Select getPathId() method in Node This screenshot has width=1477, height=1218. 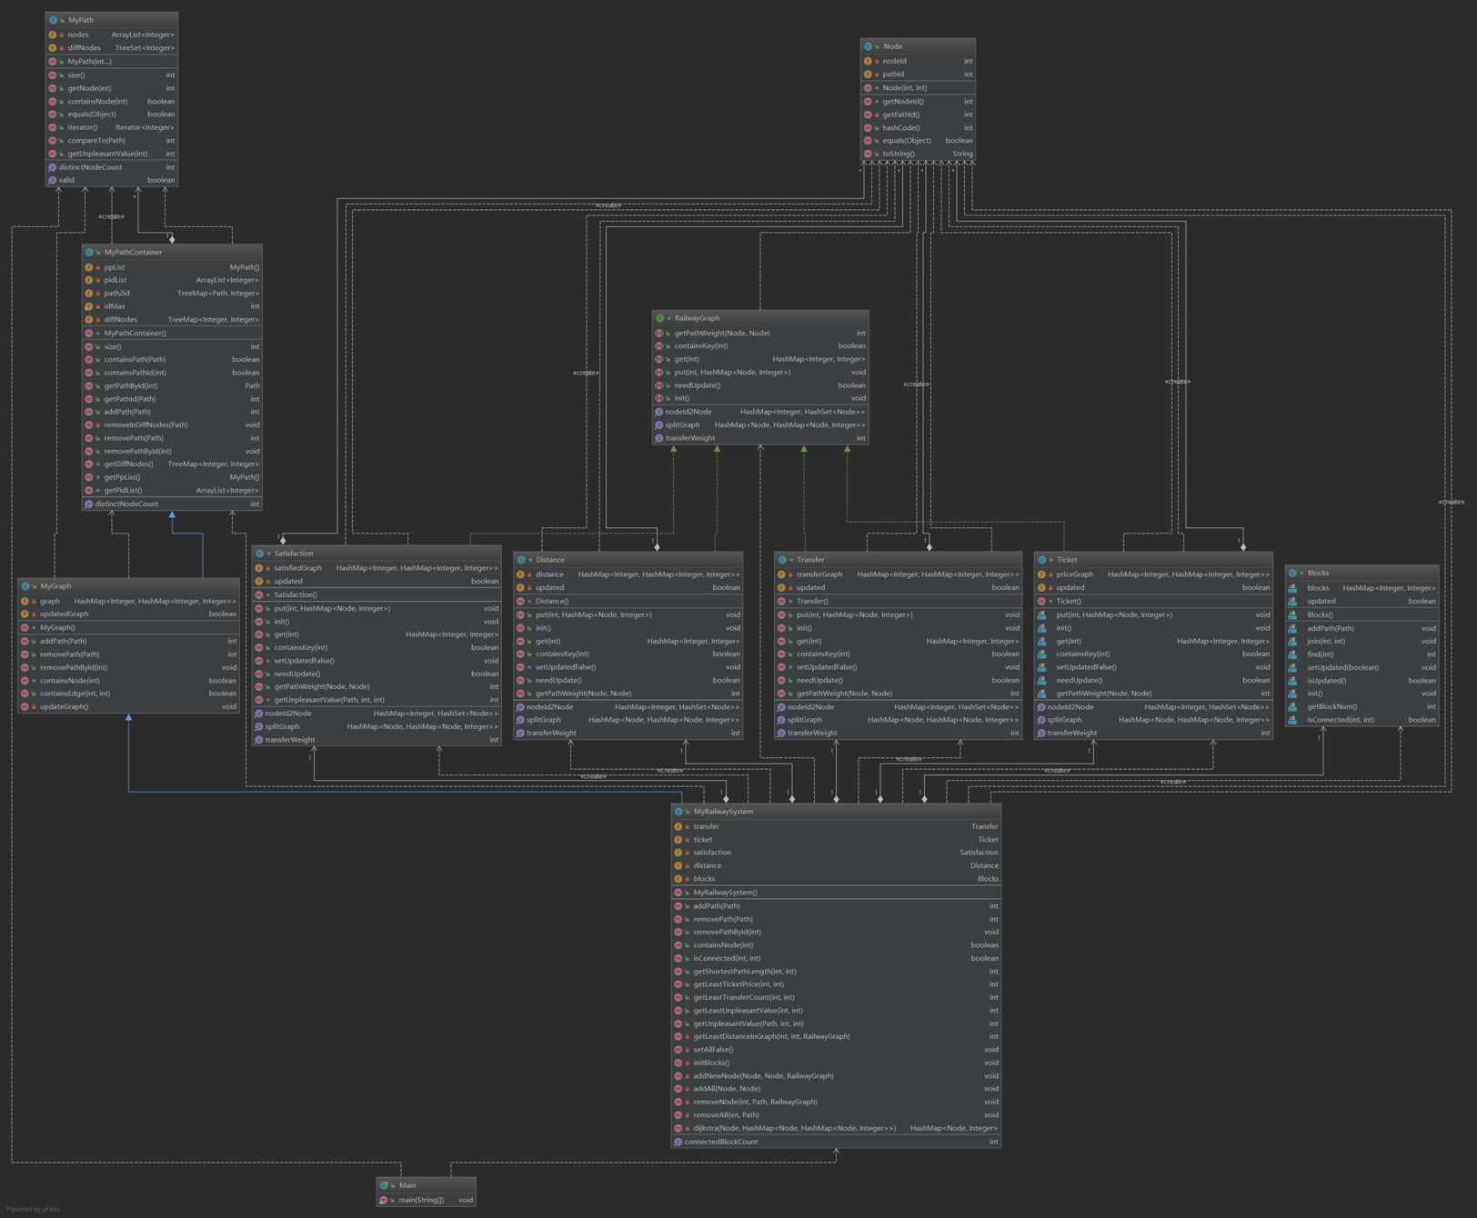point(901,115)
